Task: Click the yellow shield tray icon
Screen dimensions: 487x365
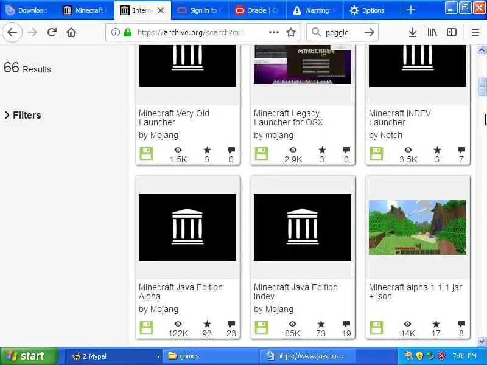Action: point(419,356)
